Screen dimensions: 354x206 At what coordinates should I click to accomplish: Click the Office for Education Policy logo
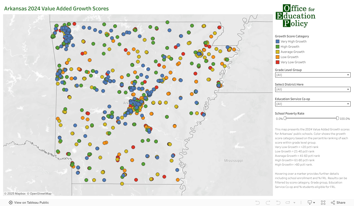(295, 16)
